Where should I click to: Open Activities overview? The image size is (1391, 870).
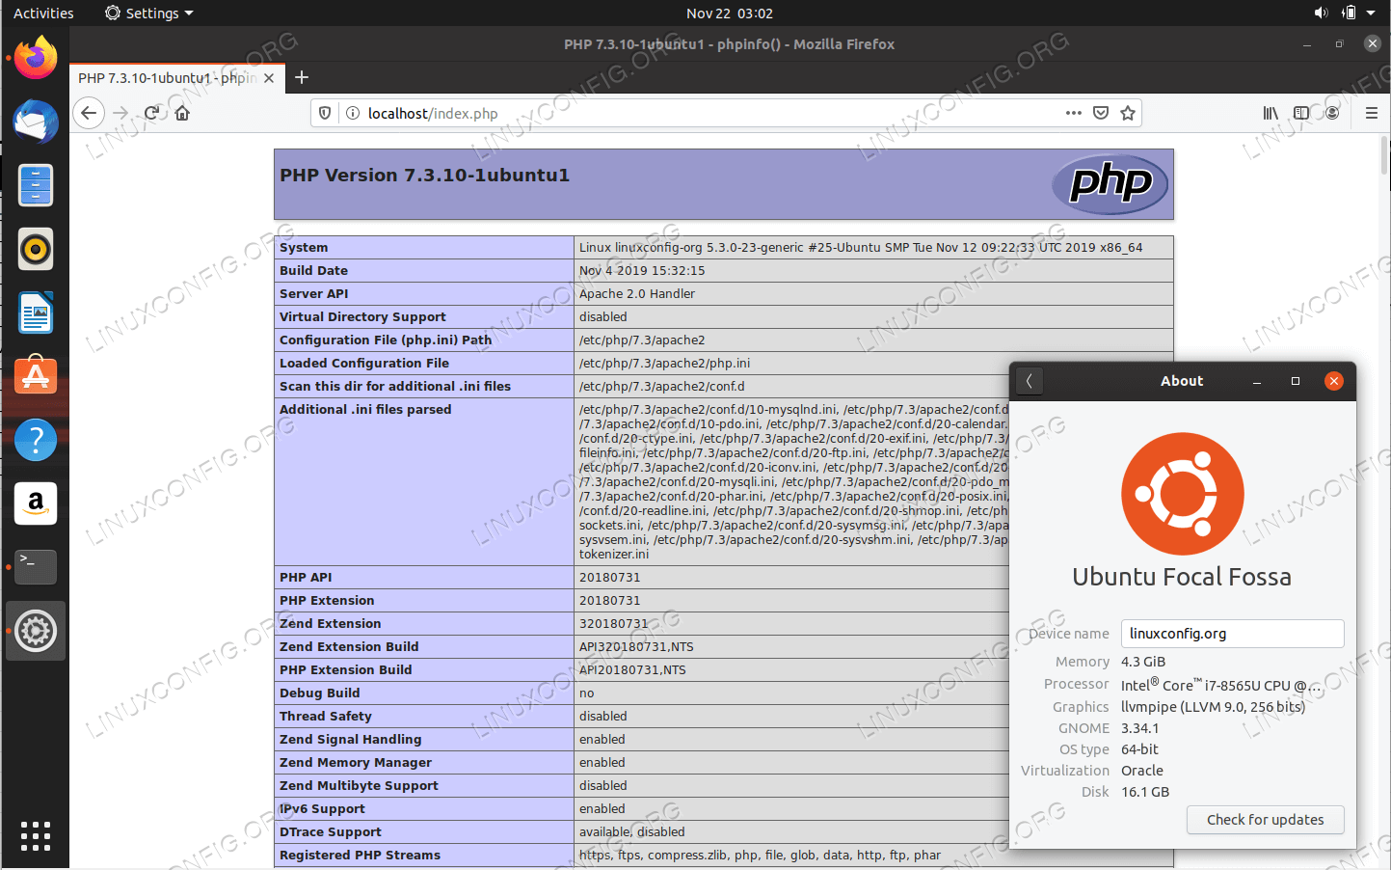tap(43, 13)
